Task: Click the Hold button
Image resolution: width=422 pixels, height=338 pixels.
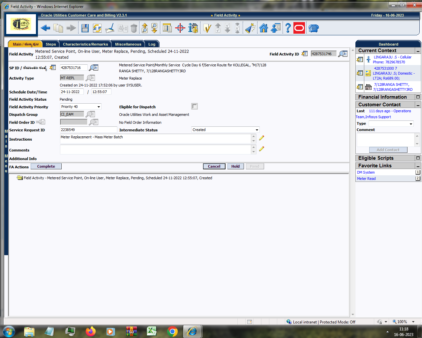Action: (235, 166)
